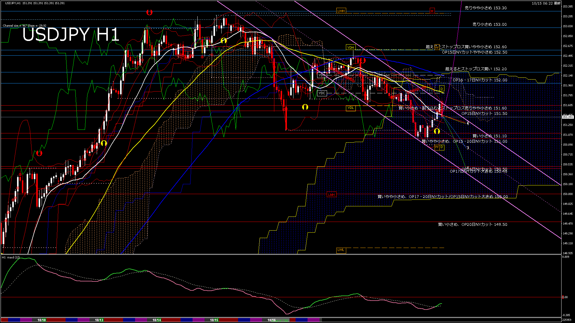
Task: Click the LMH red label box
Action: tap(331, 195)
